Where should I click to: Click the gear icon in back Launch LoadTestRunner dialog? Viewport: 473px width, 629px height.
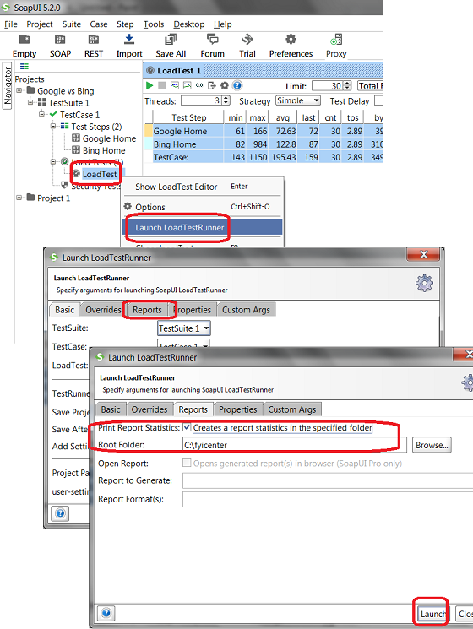pos(424,283)
